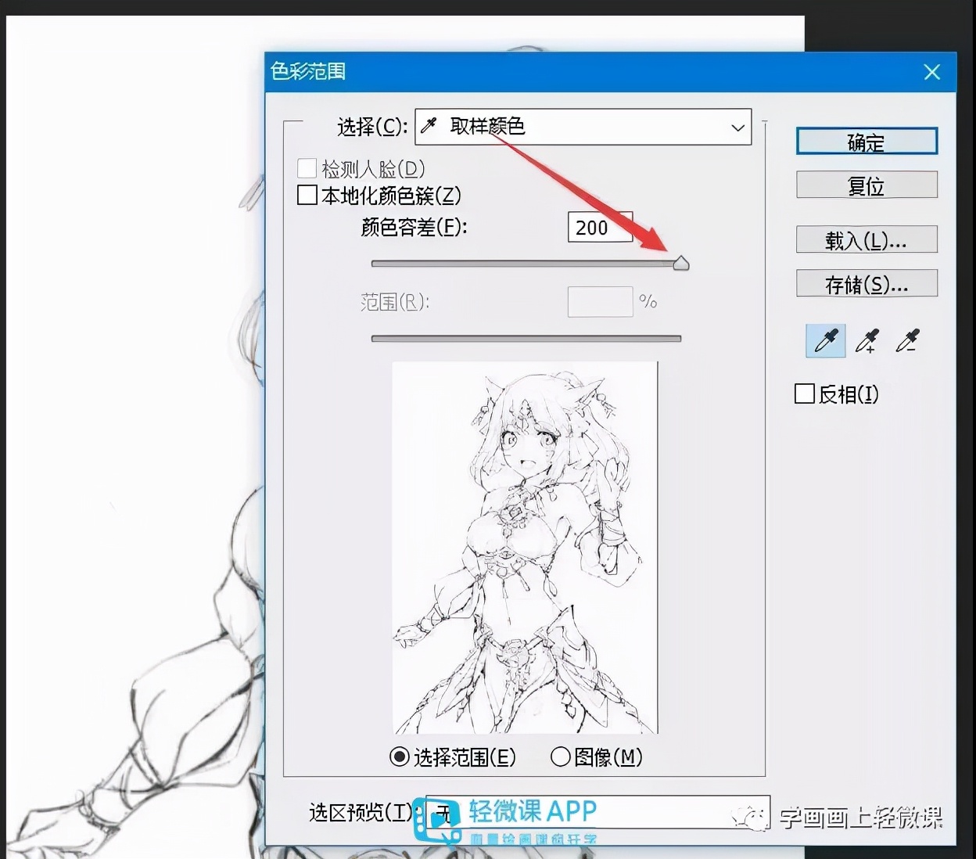Image resolution: width=976 pixels, height=859 pixels.
Task: Select the Eyedropper sampling tool
Action: point(826,341)
